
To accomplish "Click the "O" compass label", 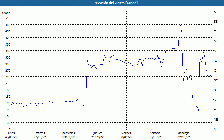I will tap(215, 71).
